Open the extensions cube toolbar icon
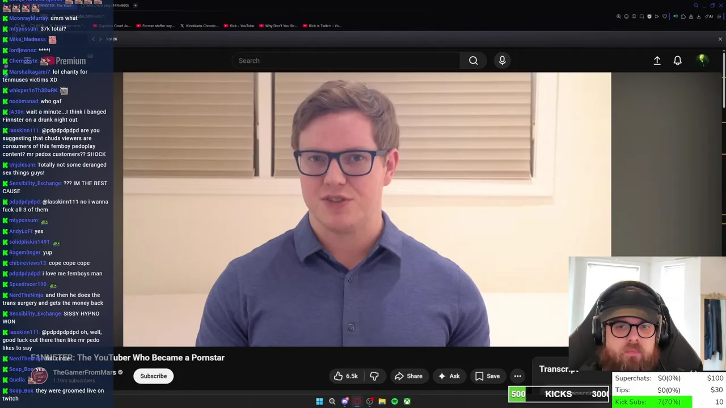This screenshot has width=726, height=408. click(x=683, y=16)
